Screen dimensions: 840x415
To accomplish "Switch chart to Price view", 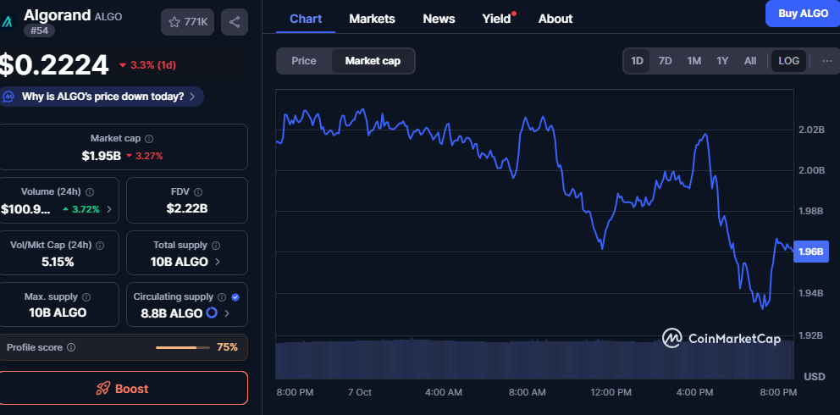I will click(304, 61).
